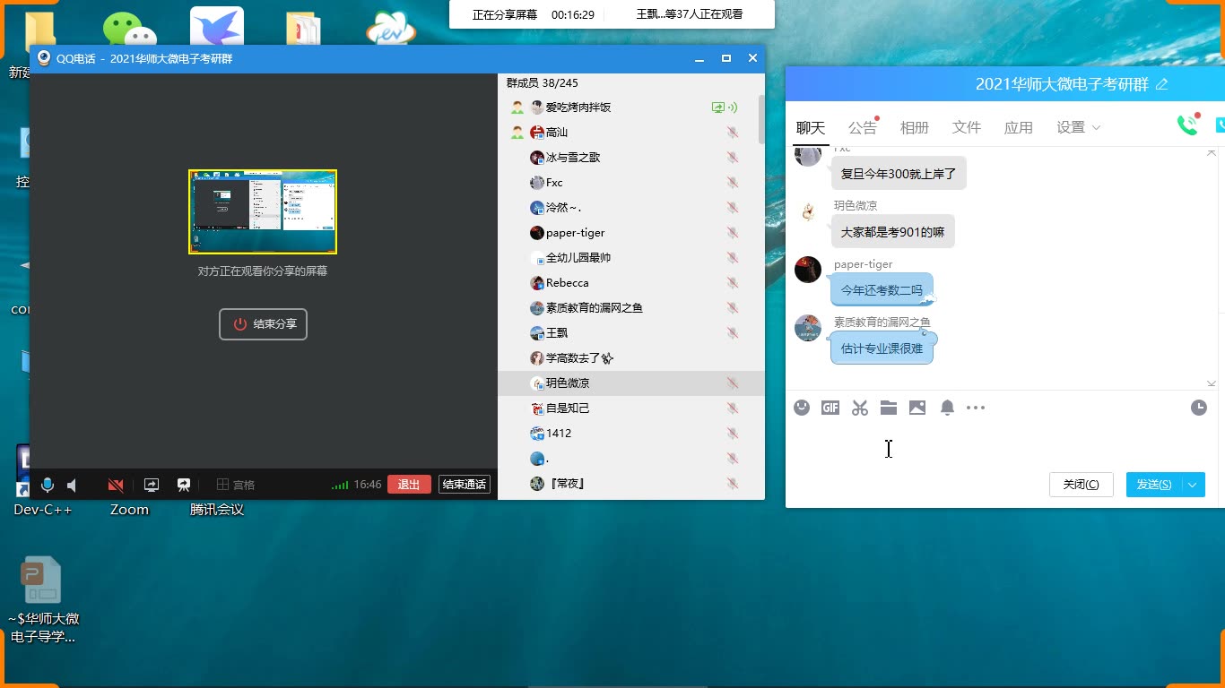Click the QQ电话 window title icon

pos(43,58)
